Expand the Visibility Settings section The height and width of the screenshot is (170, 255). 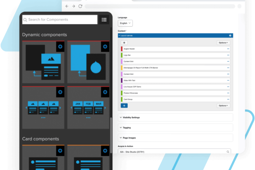click(x=175, y=117)
